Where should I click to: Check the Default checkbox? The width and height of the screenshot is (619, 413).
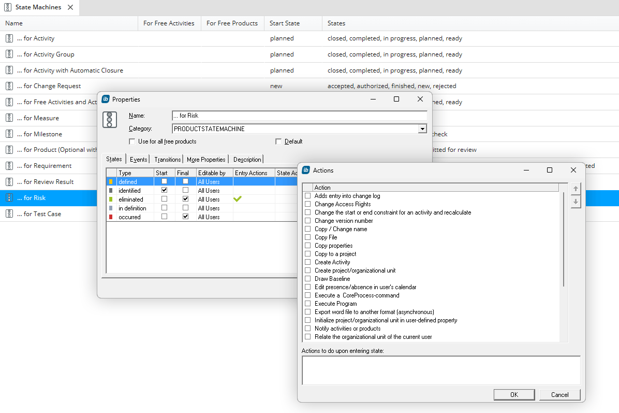[278, 141]
